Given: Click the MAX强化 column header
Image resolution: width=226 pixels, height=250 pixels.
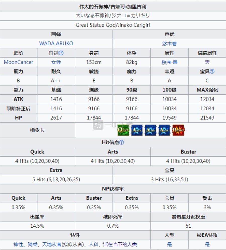Looking at the screenshot, I should (x=207, y=90).
